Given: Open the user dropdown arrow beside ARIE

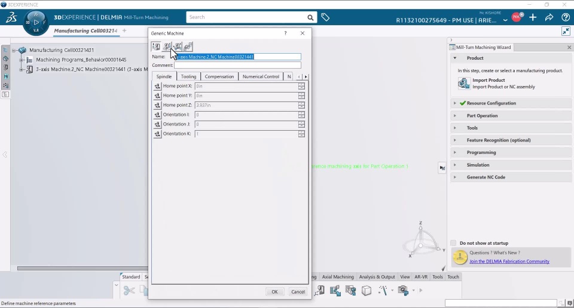Looking at the screenshot, I should [x=505, y=20].
